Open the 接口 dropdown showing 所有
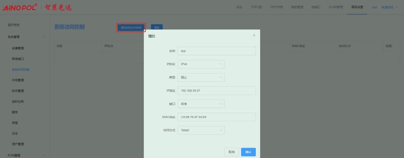 pos(201,104)
